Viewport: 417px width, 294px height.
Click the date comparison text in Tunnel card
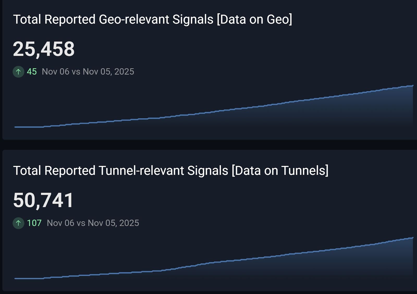coord(93,223)
